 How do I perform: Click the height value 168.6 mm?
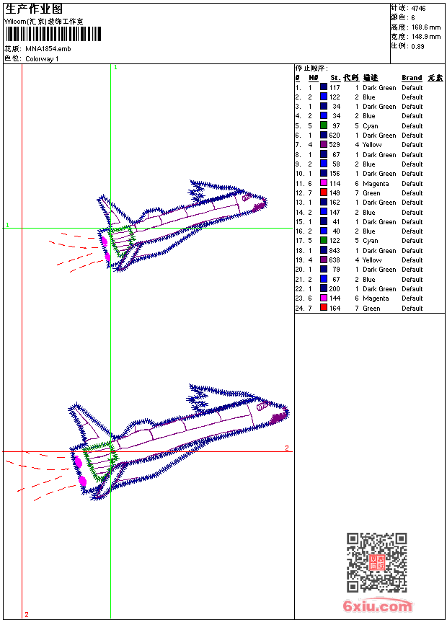[x=426, y=27]
